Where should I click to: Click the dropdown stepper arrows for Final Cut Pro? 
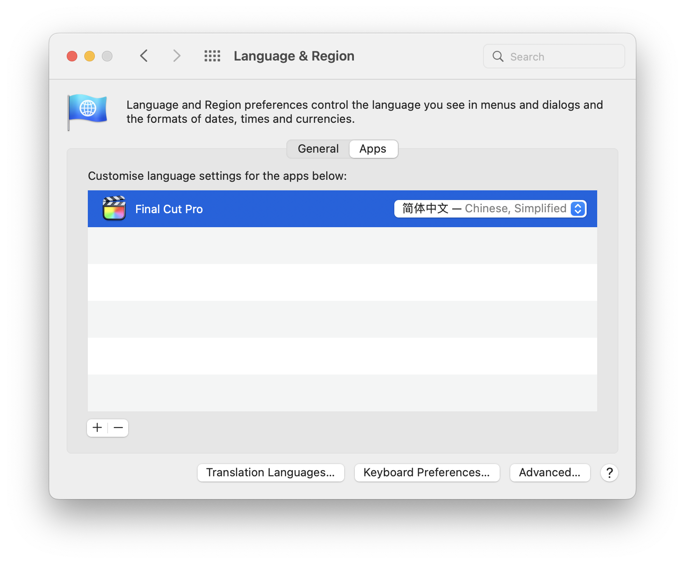pos(578,209)
